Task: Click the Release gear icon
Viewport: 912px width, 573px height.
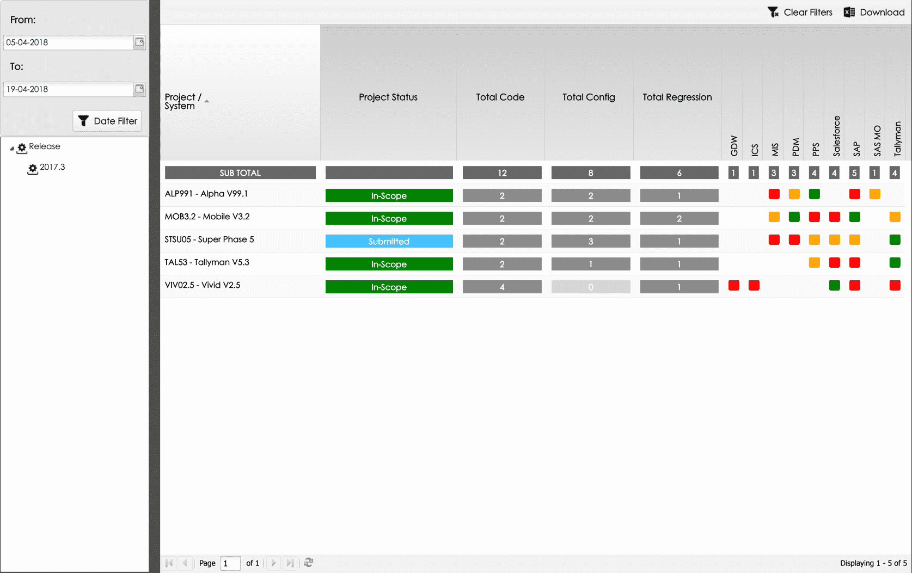Action: tap(22, 148)
